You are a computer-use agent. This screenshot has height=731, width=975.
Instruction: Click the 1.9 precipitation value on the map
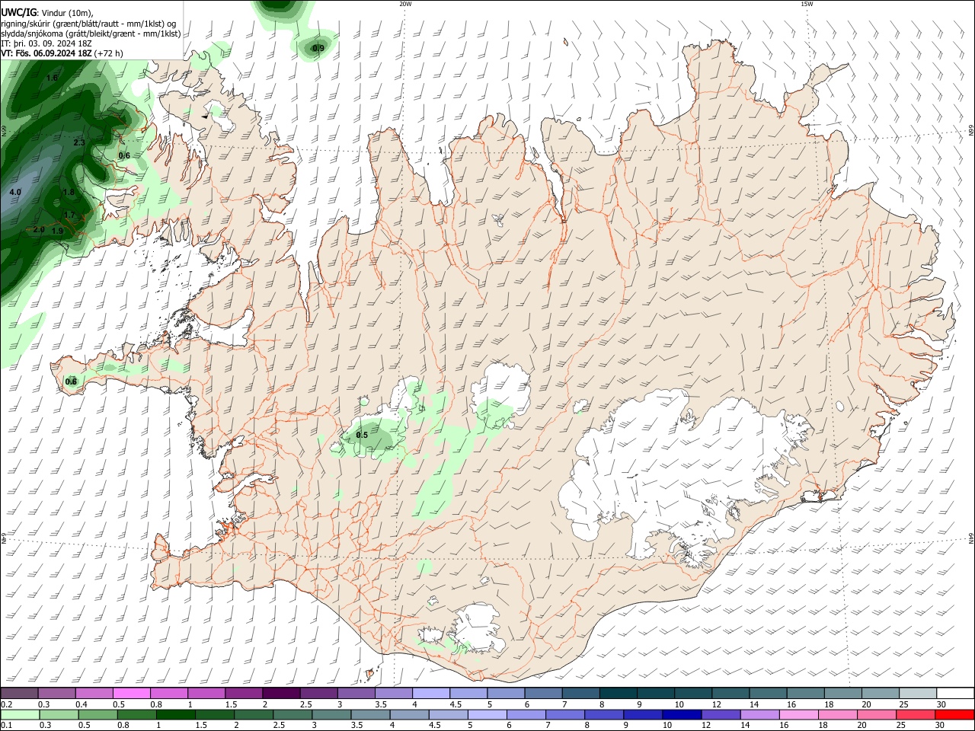pos(57,231)
